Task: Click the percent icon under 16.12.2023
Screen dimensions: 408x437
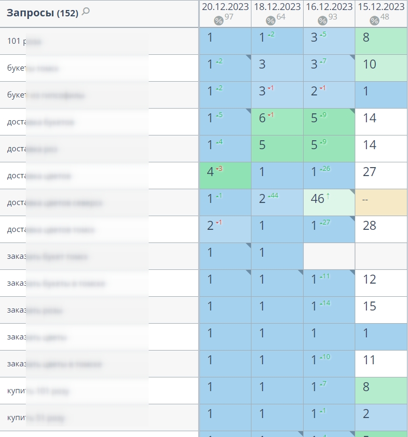Action: [323, 21]
